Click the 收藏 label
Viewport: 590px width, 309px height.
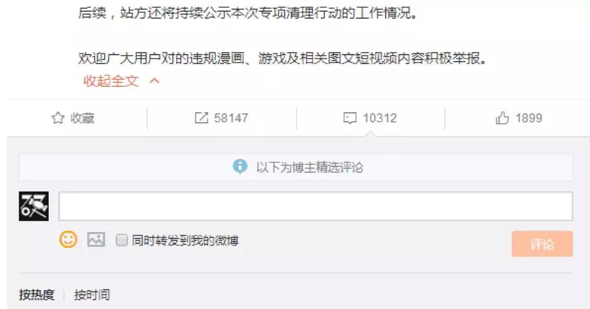(x=82, y=118)
